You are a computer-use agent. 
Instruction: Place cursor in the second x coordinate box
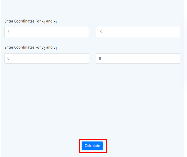click(x=138, y=32)
